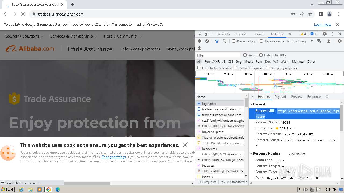Open Network panel settings gear
Viewport: 344px width, 193px height.
(x=340, y=41)
